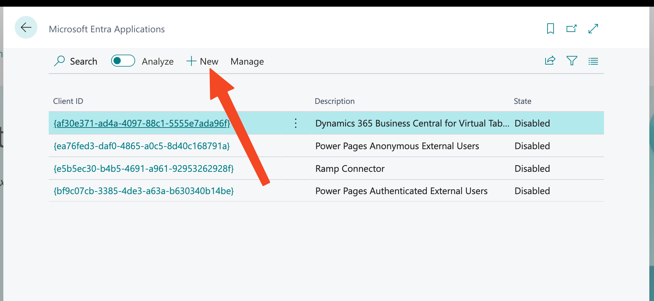Click the Share icon in toolbar
This screenshot has height=301, width=654.
point(550,61)
